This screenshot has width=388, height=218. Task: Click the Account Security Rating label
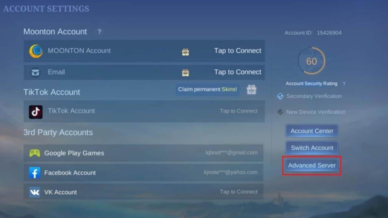pos(311,84)
